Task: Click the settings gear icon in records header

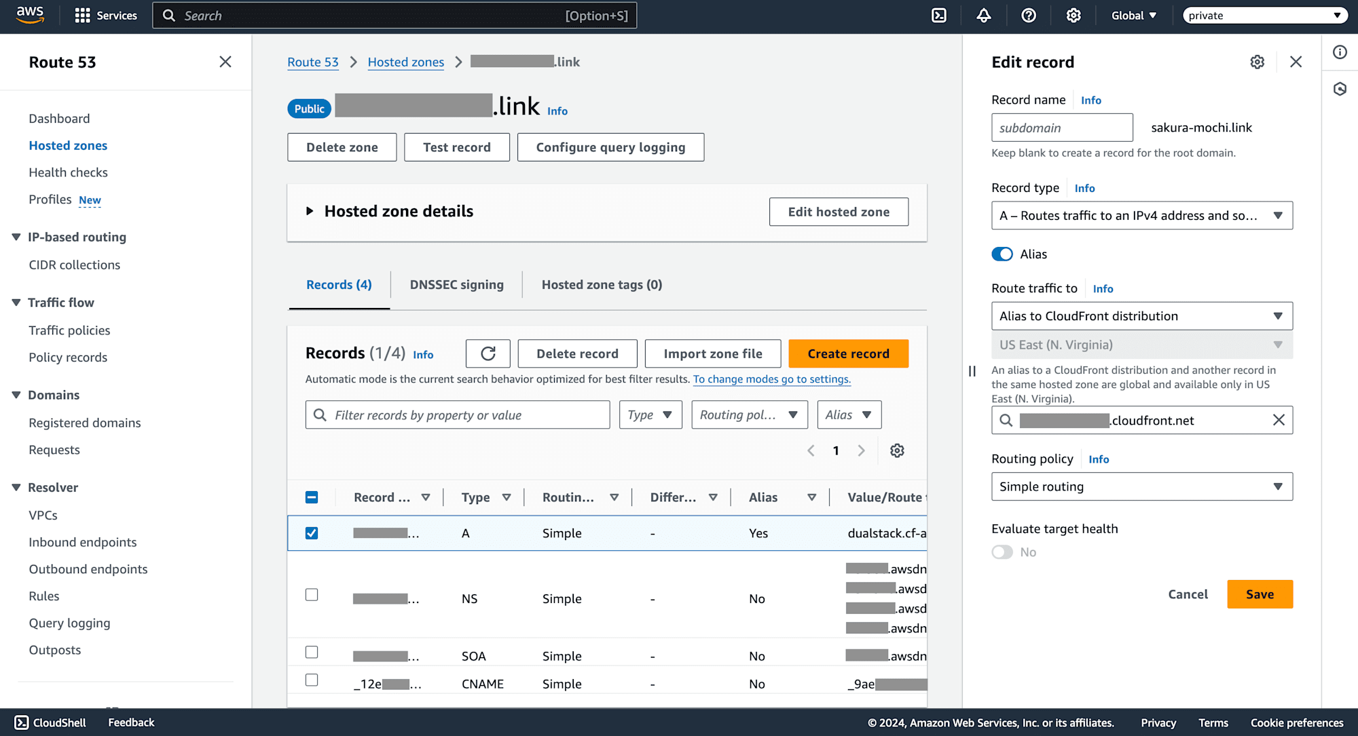Action: 897,451
